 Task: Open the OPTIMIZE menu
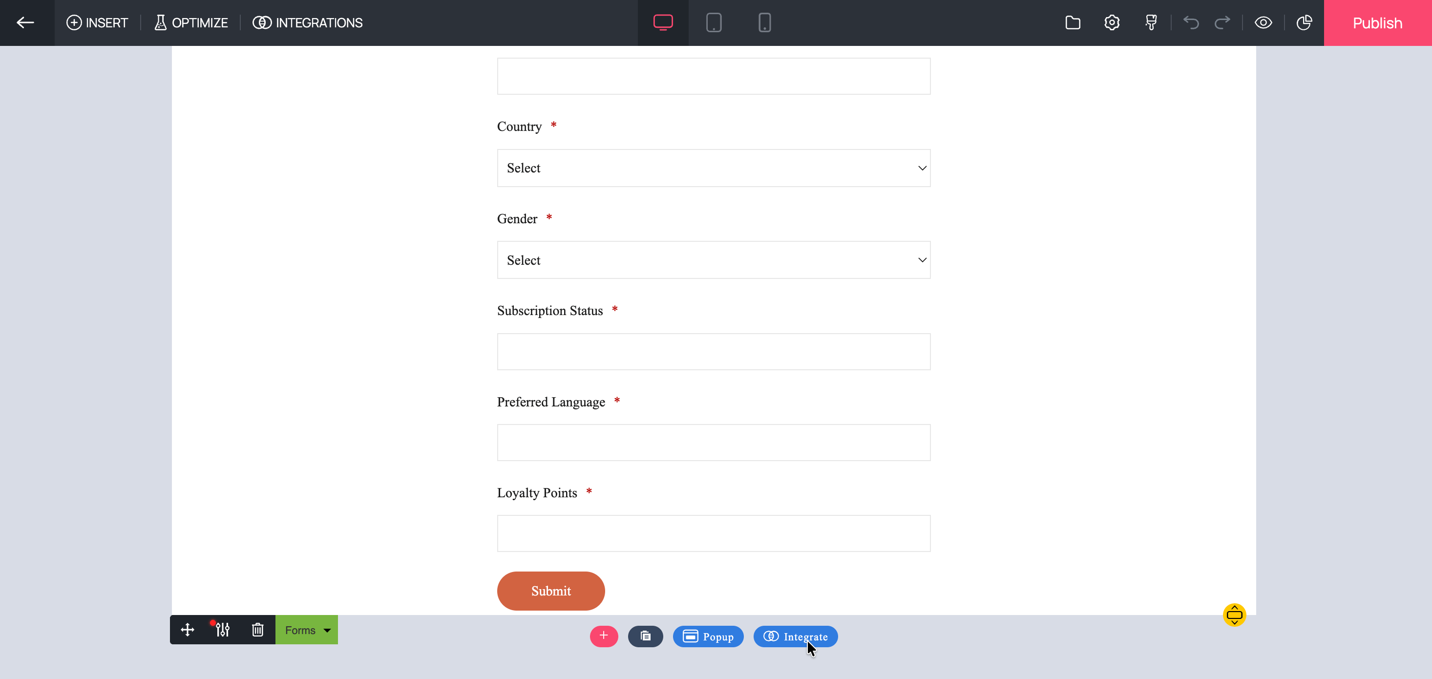coord(191,23)
